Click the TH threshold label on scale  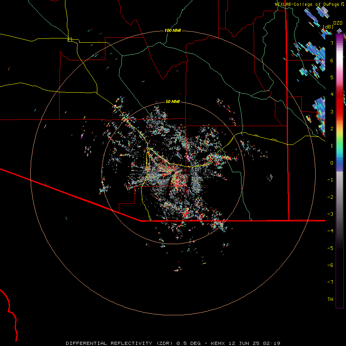[330, 299]
